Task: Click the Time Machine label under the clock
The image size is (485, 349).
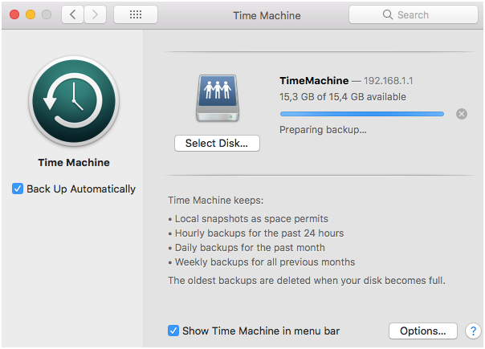Action: 74,163
